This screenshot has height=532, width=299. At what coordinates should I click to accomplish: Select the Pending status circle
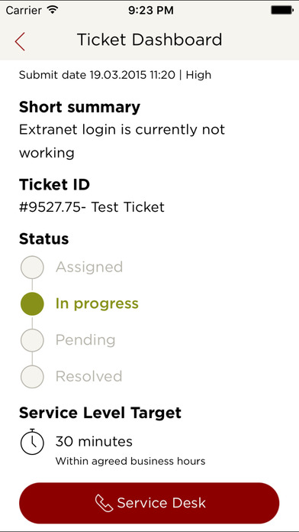pyautogui.click(x=32, y=340)
